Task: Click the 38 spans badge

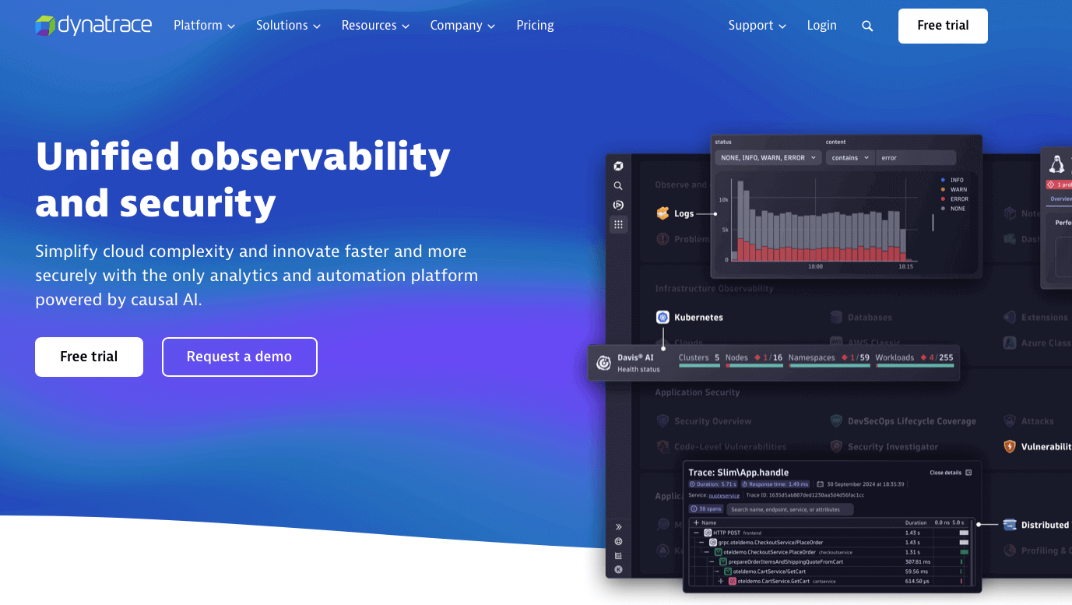Action: [706, 508]
